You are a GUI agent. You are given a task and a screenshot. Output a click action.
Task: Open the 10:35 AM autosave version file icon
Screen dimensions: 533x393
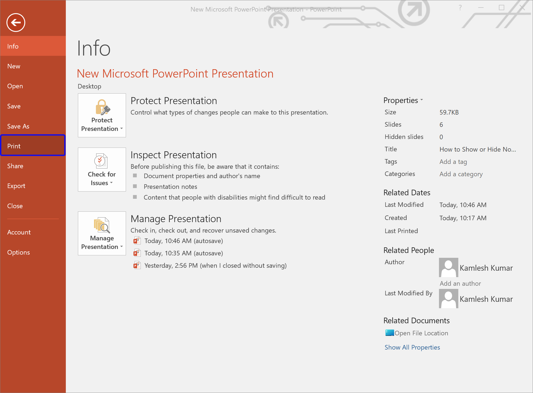coord(137,253)
